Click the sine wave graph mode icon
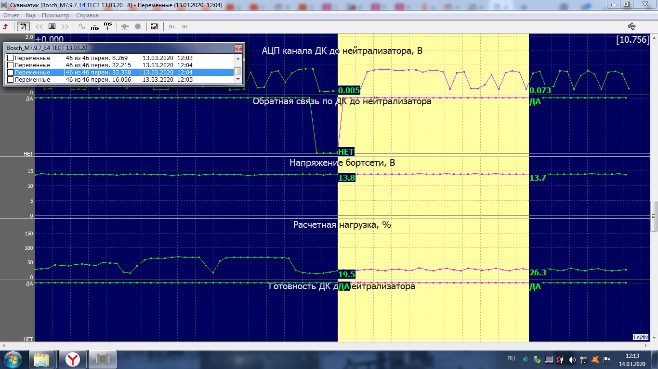Viewport: 658px width, 369px height. [x=82, y=26]
